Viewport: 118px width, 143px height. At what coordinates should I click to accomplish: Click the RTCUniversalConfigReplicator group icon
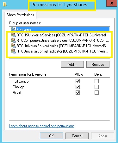(x=13, y=51)
